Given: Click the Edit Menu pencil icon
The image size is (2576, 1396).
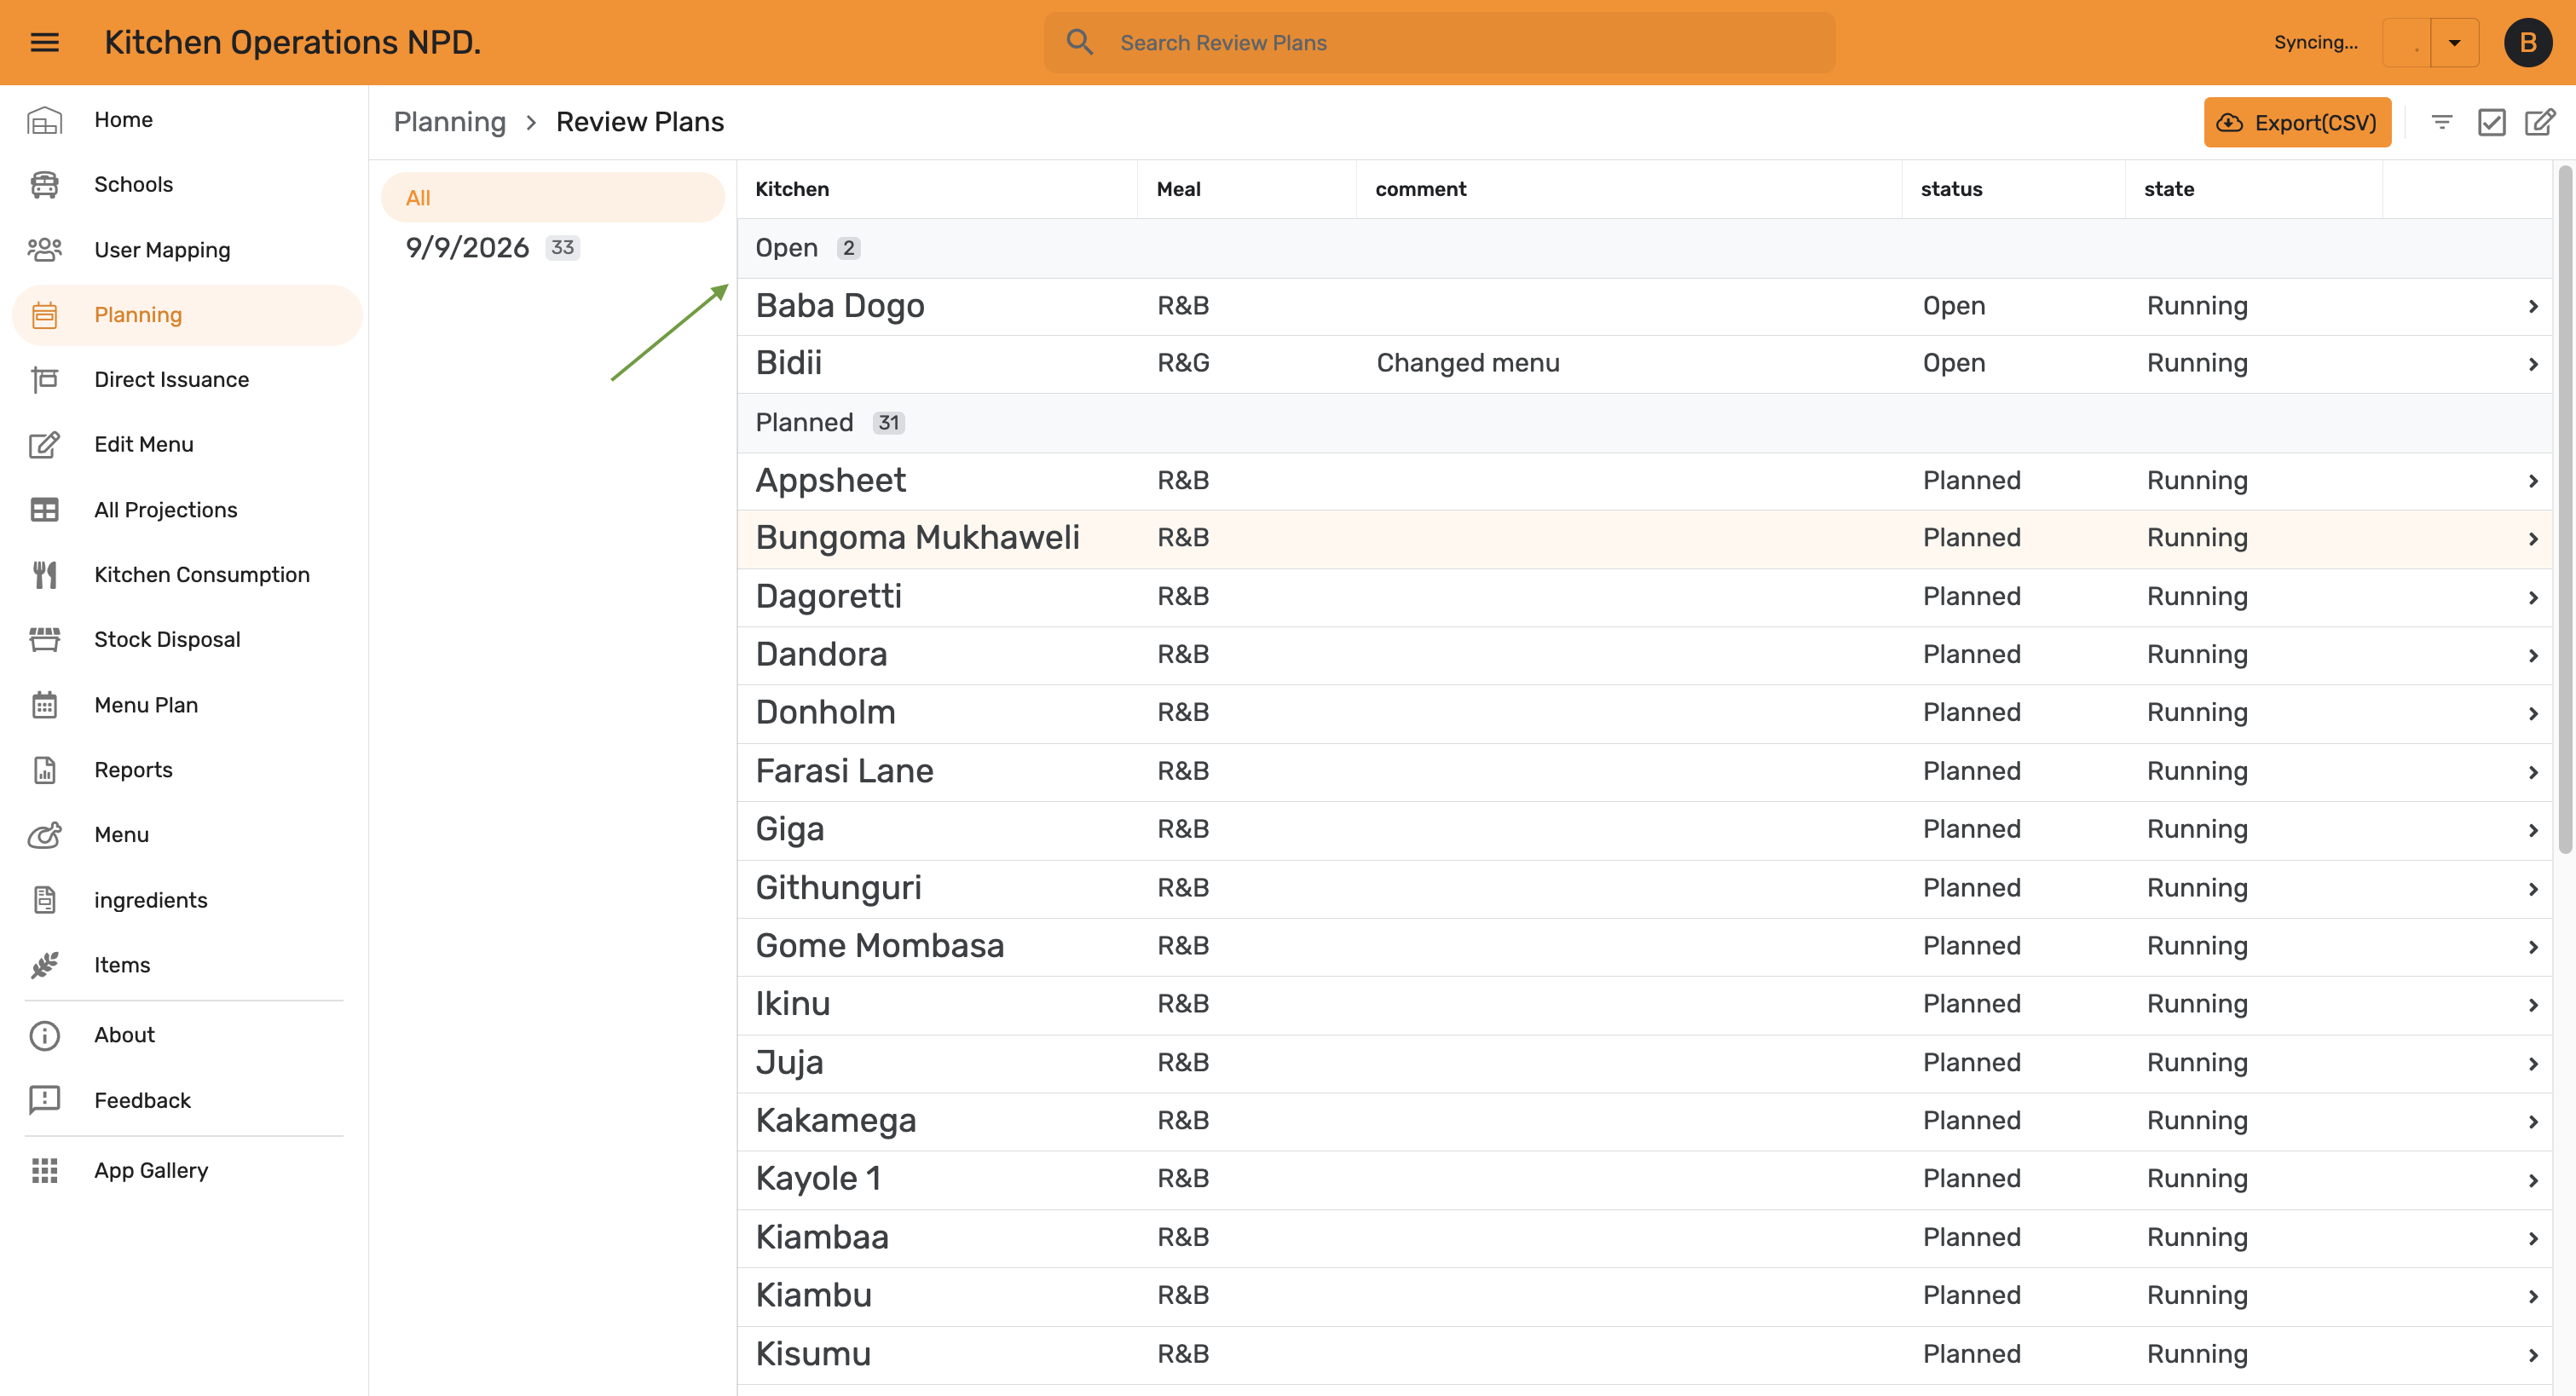Looking at the screenshot, I should 44,445.
